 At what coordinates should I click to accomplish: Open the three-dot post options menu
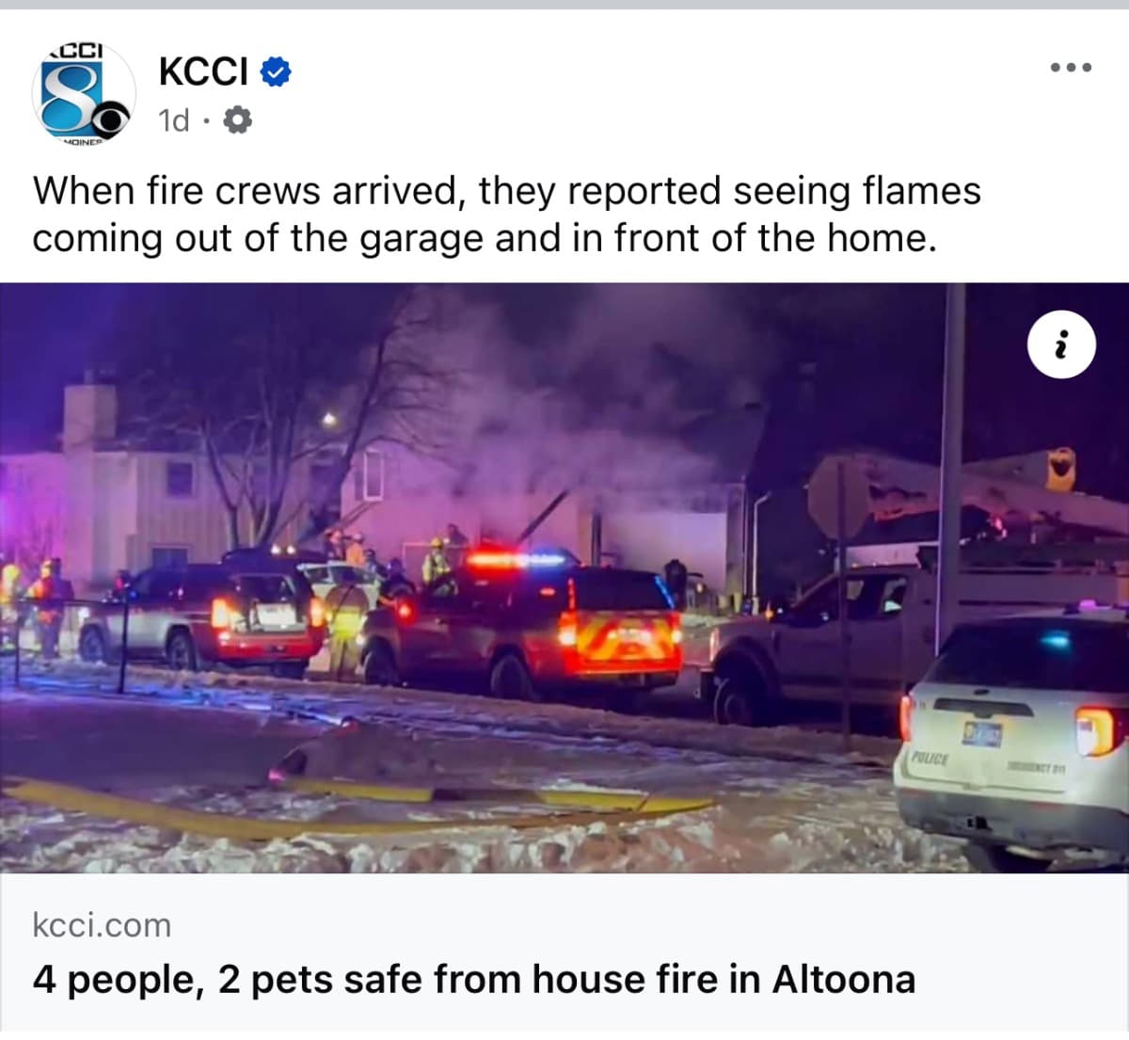1072,68
